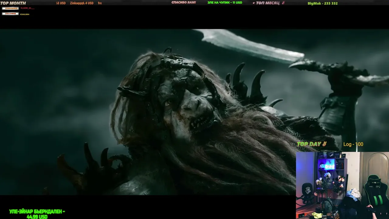389x219 pixels.
Task: Click the Zinkaqqq6.4 USD donation ticker entry
Action: [x=82, y=3]
